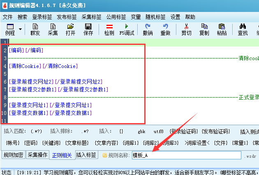Click the 采集 collect toolbar icon
This screenshot has height=175, width=259.
(x=53, y=29)
